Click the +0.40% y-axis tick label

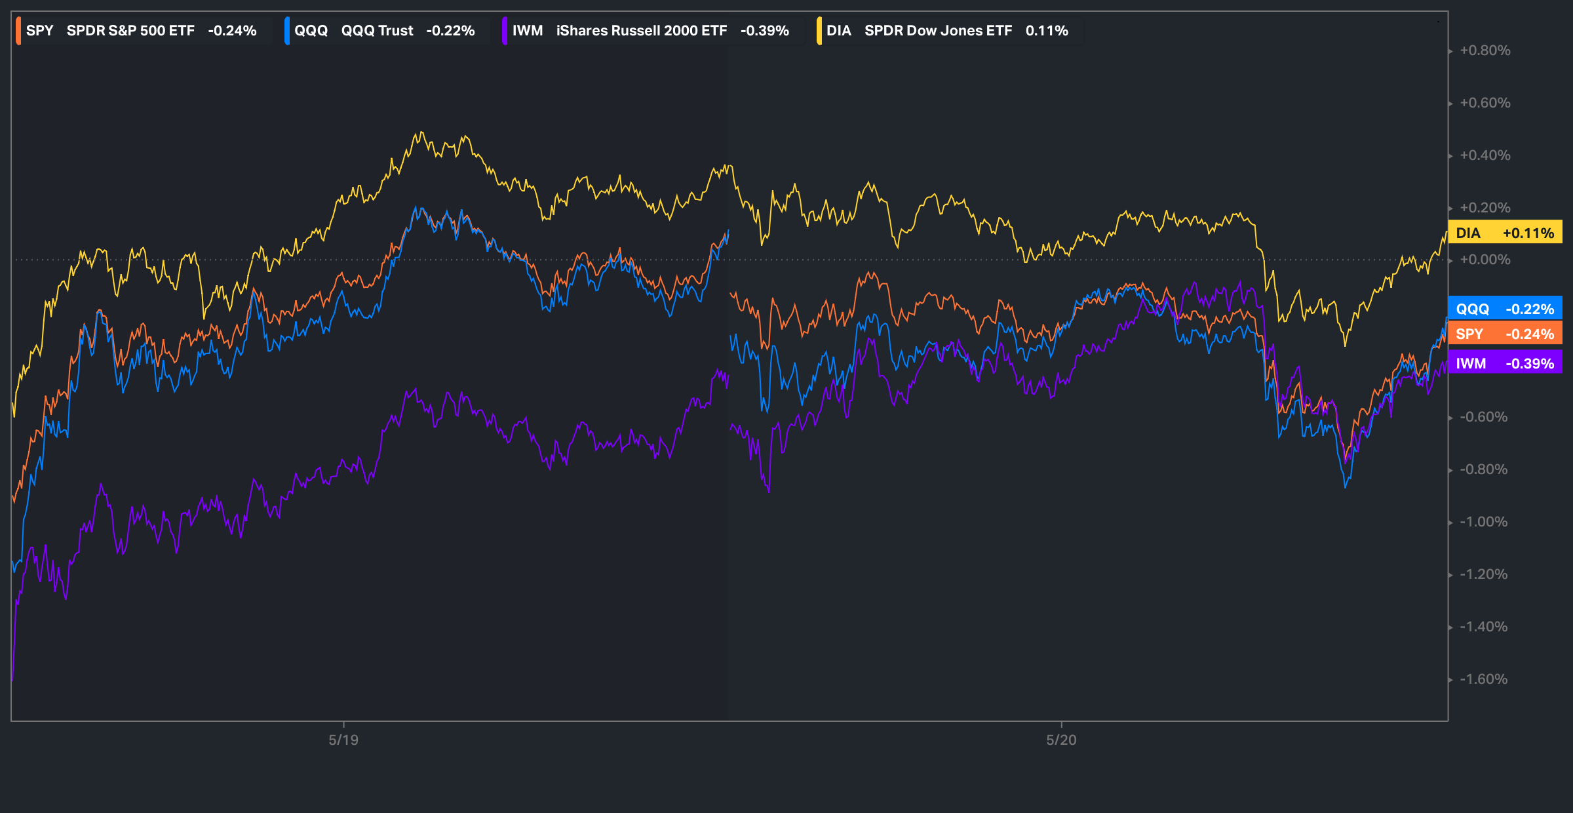coord(1485,155)
